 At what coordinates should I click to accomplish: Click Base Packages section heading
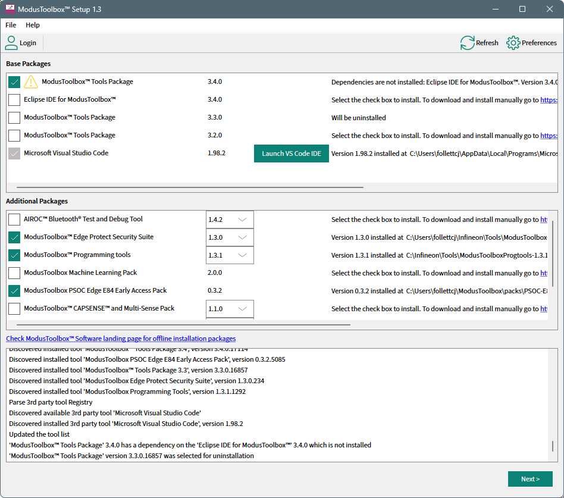[x=29, y=64]
